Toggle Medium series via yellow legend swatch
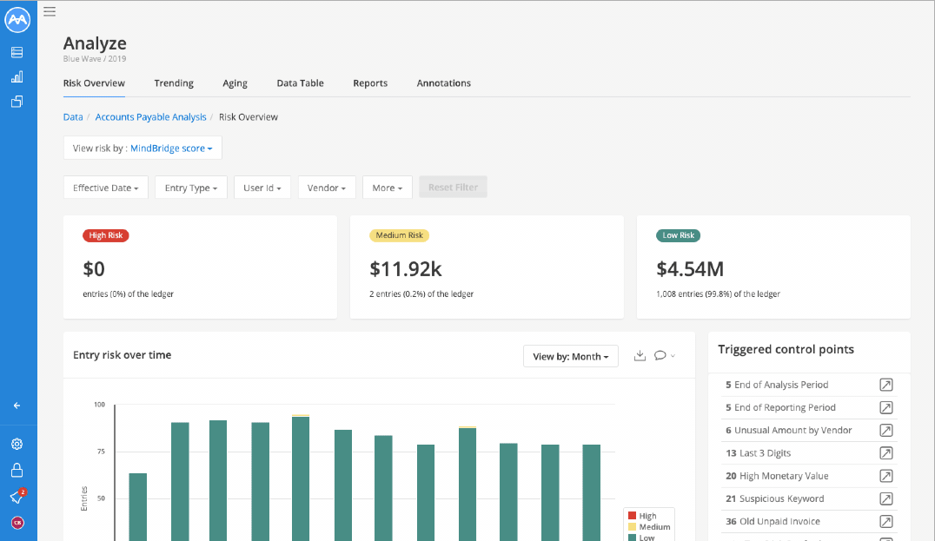Screen dimensions: 935x541 (x=632, y=527)
